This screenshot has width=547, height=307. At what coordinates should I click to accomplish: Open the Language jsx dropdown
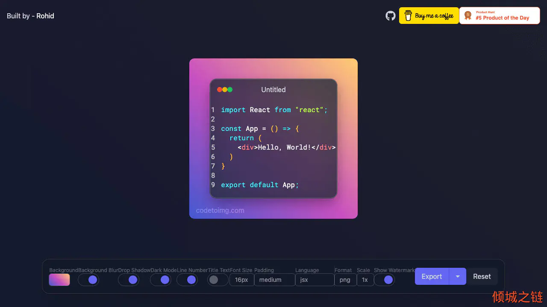coord(315,280)
